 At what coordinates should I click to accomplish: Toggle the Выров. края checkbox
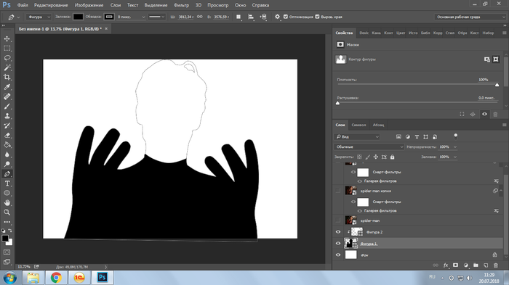tap(318, 17)
